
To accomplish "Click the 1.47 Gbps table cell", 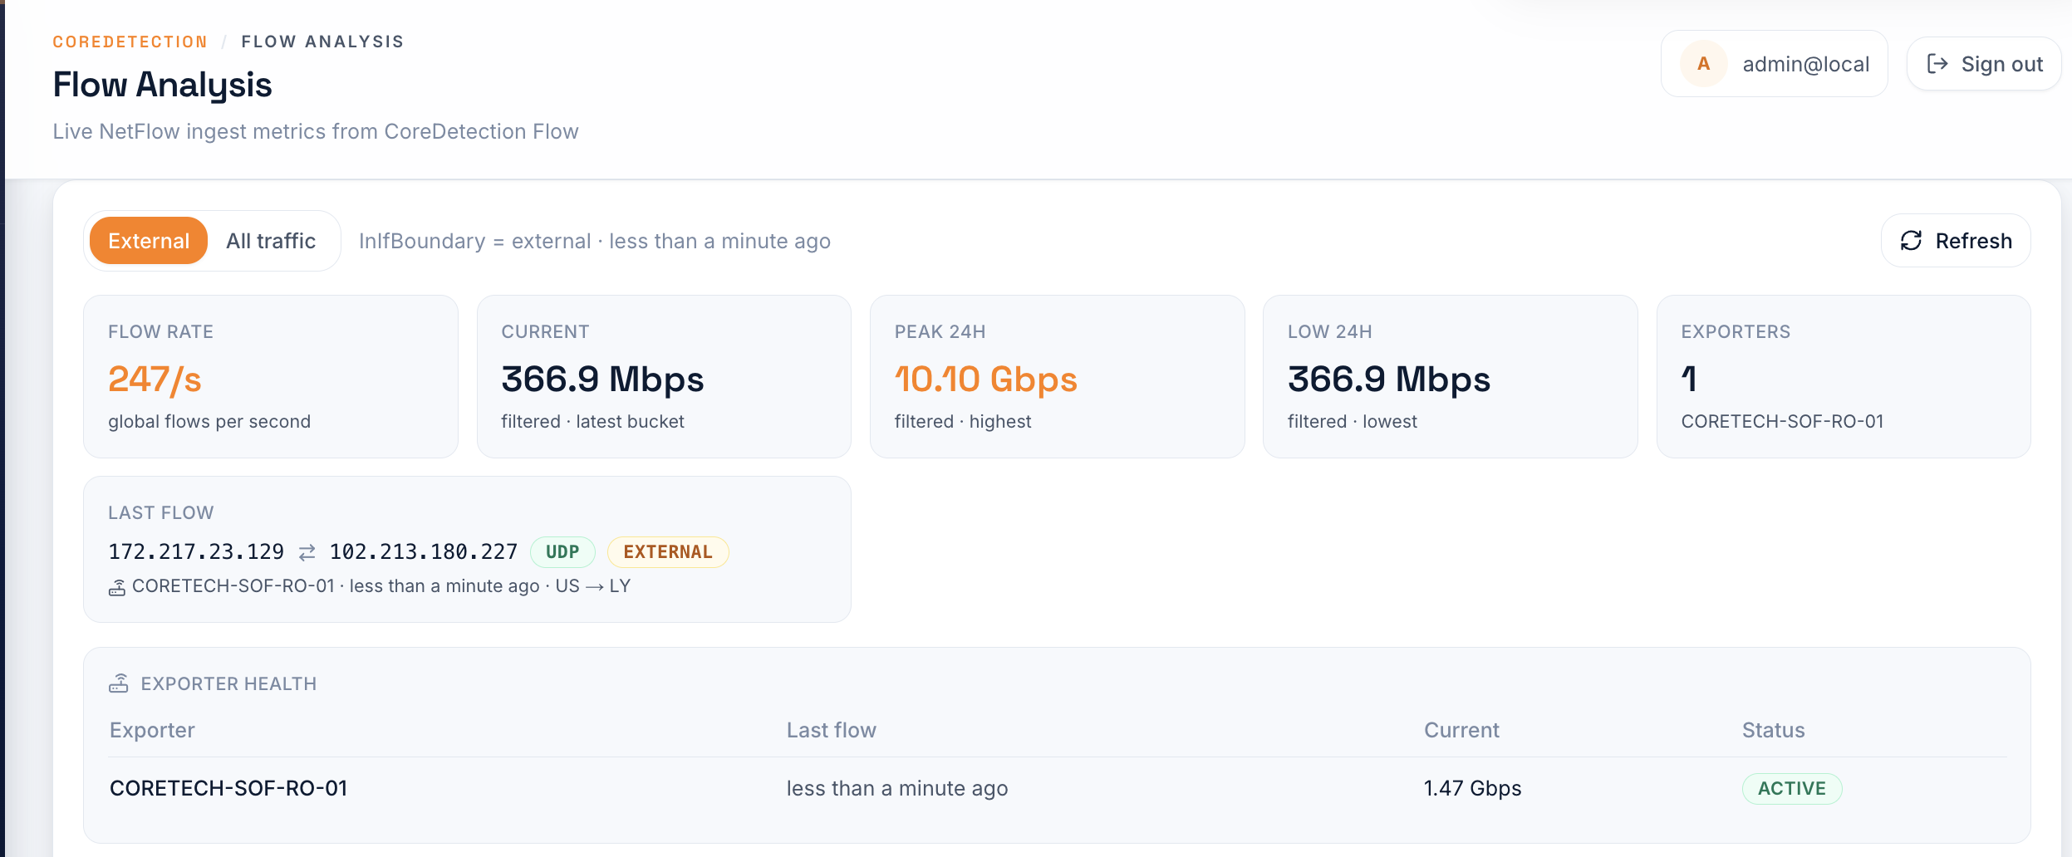I will click(1473, 789).
